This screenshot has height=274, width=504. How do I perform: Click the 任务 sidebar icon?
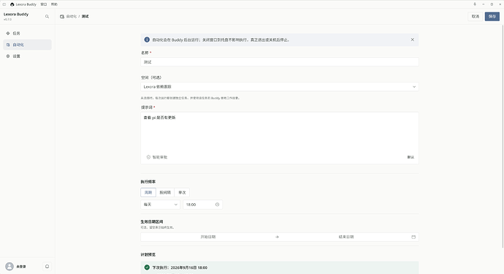point(8,33)
